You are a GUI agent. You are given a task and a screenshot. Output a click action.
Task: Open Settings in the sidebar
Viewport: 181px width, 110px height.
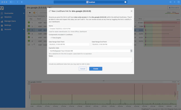8,25
